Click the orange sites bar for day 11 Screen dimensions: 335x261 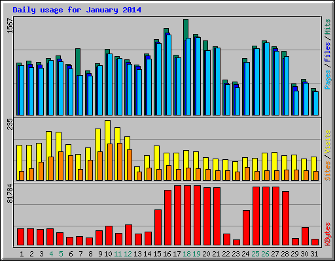[120, 162]
